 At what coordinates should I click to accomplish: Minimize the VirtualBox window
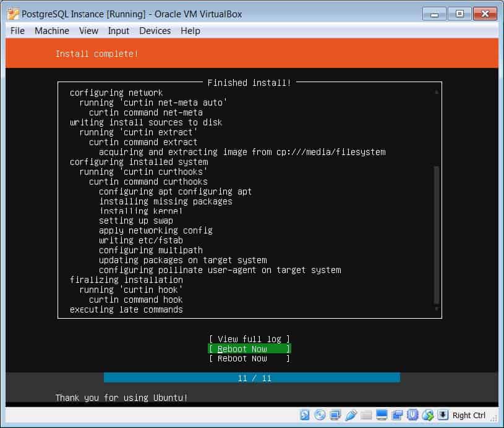pos(434,14)
